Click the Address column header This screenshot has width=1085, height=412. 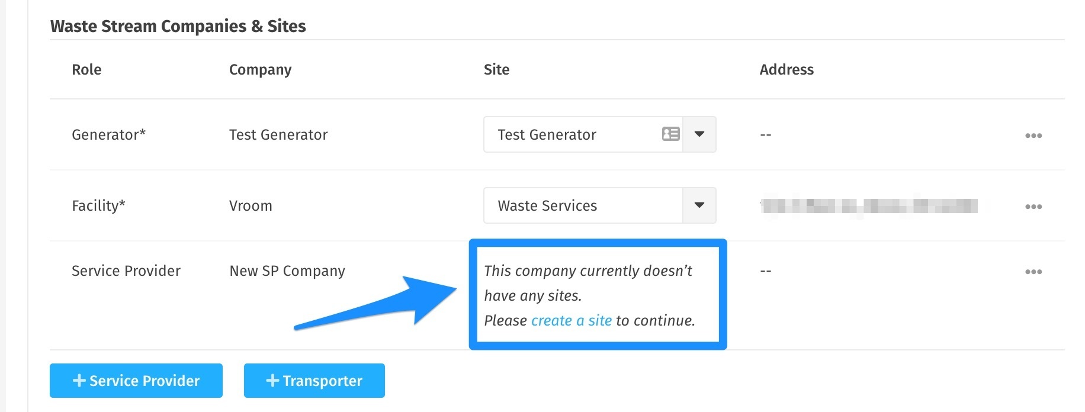pyautogui.click(x=787, y=70)
